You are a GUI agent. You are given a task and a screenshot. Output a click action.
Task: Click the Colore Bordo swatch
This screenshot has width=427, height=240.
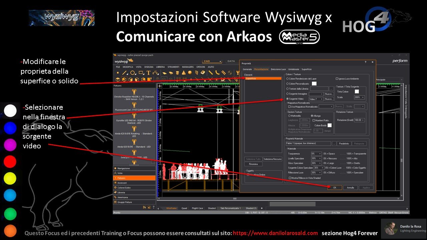click(330, 125)
